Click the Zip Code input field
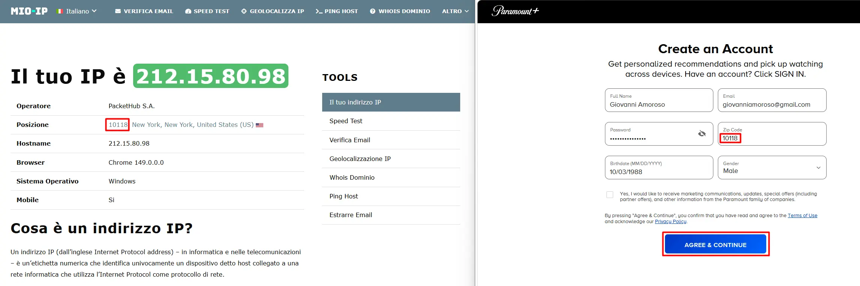 [x=772, y=134]
